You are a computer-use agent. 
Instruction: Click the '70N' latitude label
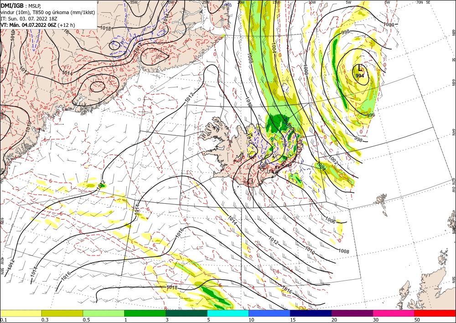point(420,2)
